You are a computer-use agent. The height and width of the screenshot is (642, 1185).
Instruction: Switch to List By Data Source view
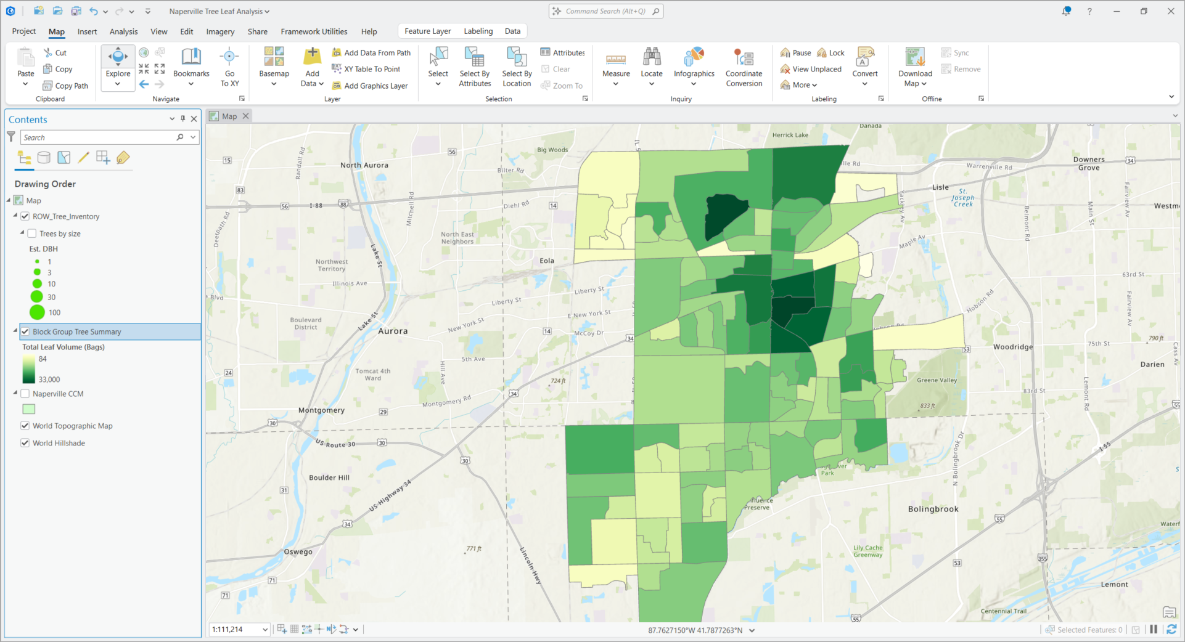(44, 158)
